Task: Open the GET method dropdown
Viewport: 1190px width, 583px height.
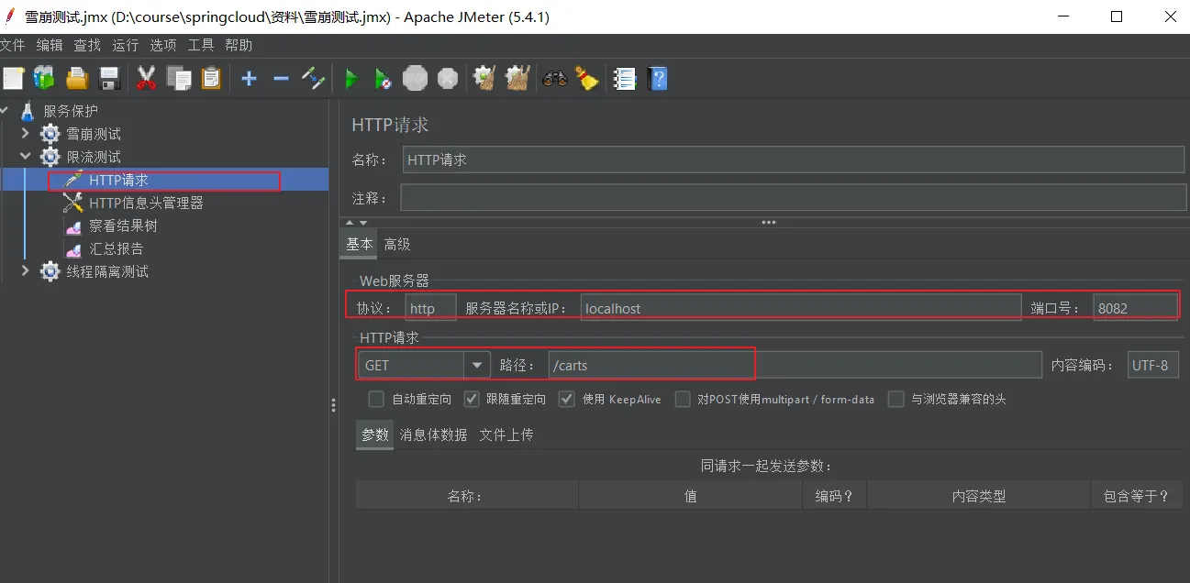Action: coord(476,365)
